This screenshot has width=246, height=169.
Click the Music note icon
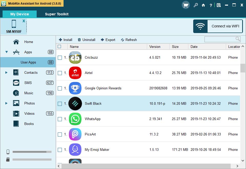16,93
